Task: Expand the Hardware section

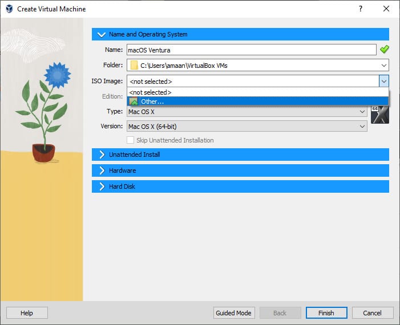Action: (102, 170)
